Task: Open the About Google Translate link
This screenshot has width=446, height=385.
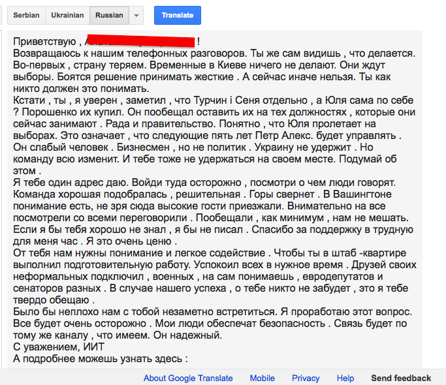Action: (x=188, y=378)
